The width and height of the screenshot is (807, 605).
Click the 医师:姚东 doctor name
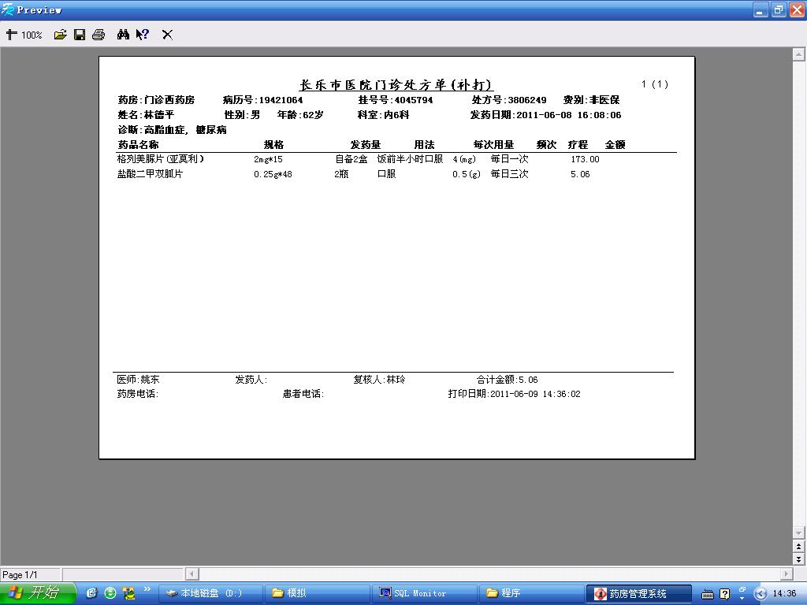[138, 380]
